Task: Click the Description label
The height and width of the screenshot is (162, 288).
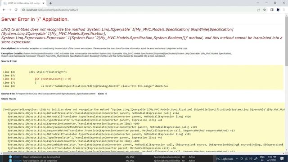Action: (x=9, y=48)
